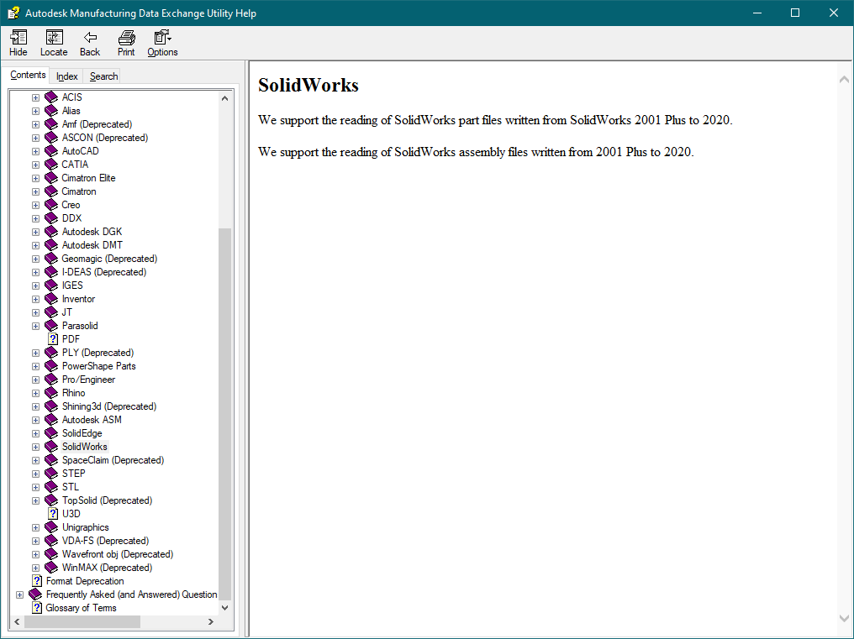Click the Glossary of Terms page icon
Image resolution: width=854 pixels, height=639 pixels.
tap(37, 608)
